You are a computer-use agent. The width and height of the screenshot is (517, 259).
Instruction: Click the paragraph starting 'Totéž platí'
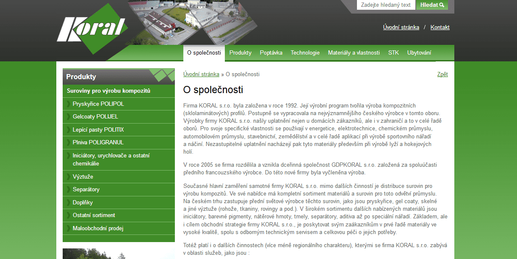(x=315, y=249)
